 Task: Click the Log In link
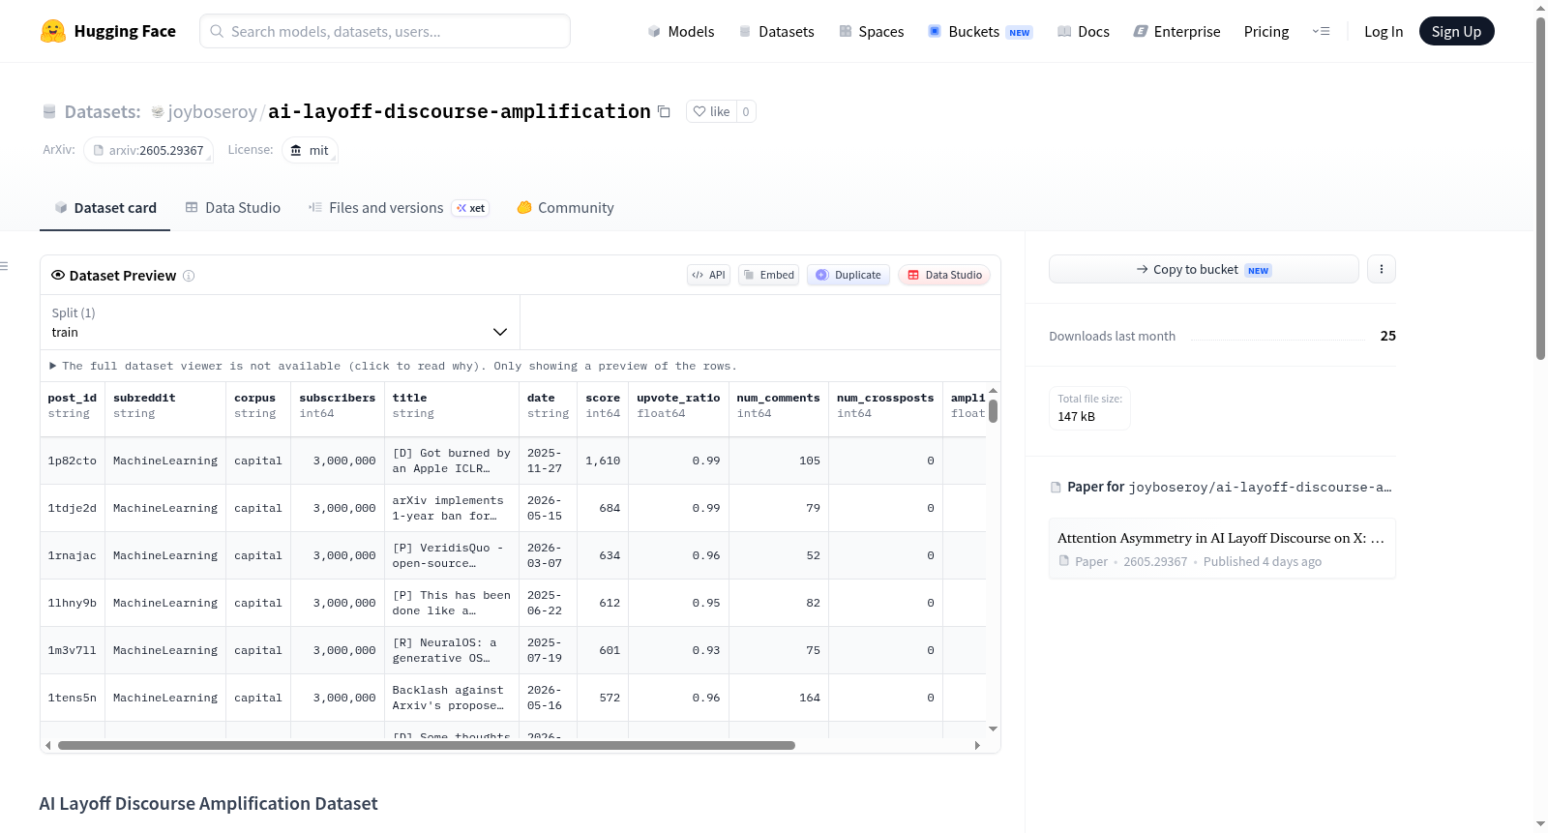pyautogui.click(x=1384, y=31)
